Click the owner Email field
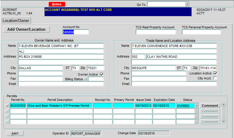234x138 pixels. [61, 84]
